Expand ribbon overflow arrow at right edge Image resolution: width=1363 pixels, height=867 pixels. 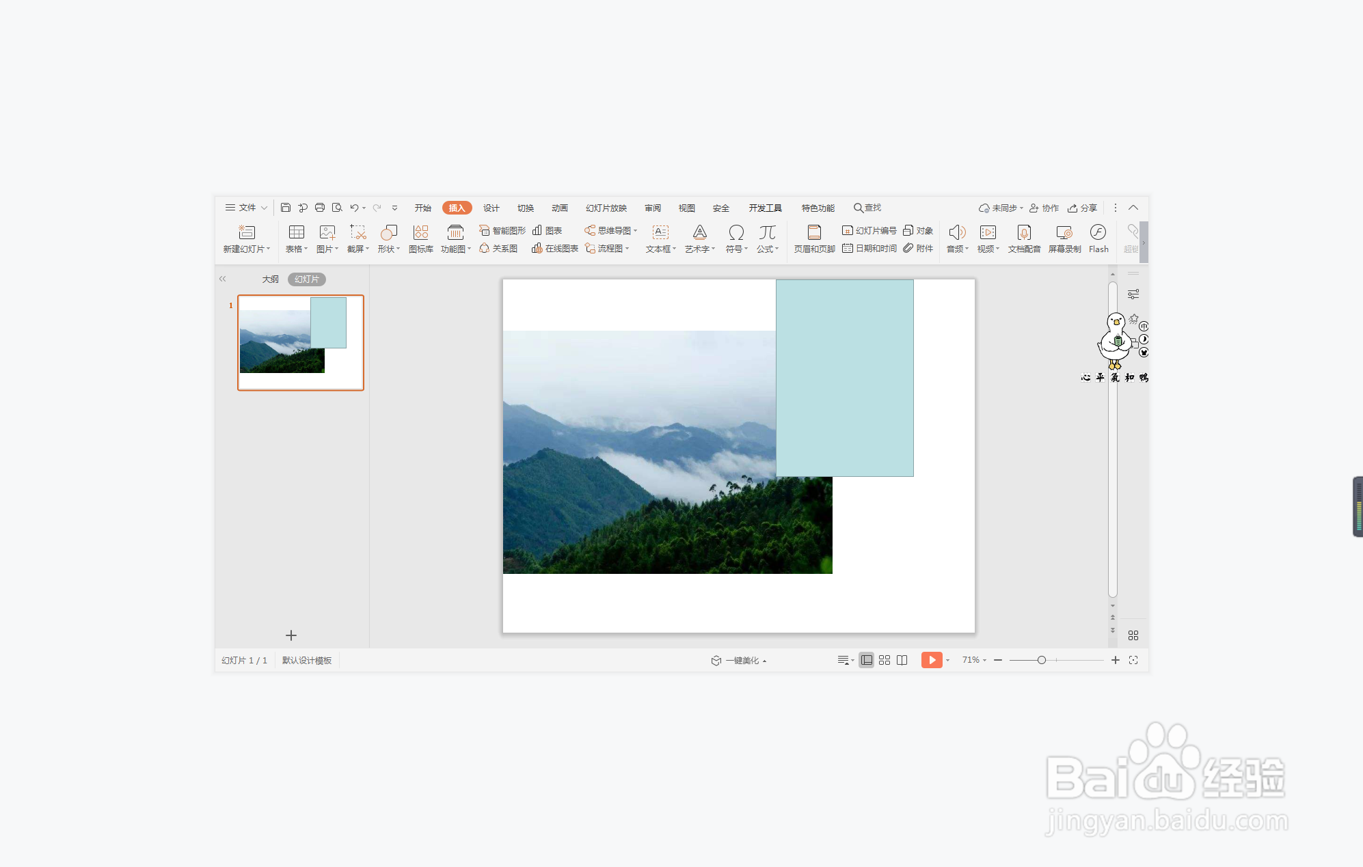tap(1144, 243)
